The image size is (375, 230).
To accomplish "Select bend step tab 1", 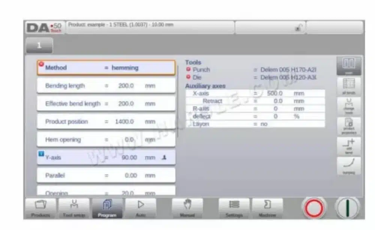I will [39, 45].
